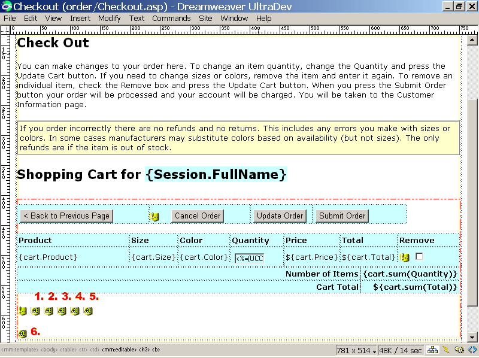Click the vertical scrollbar down arrow
The image size is (479, 358).
click(473, 338)
